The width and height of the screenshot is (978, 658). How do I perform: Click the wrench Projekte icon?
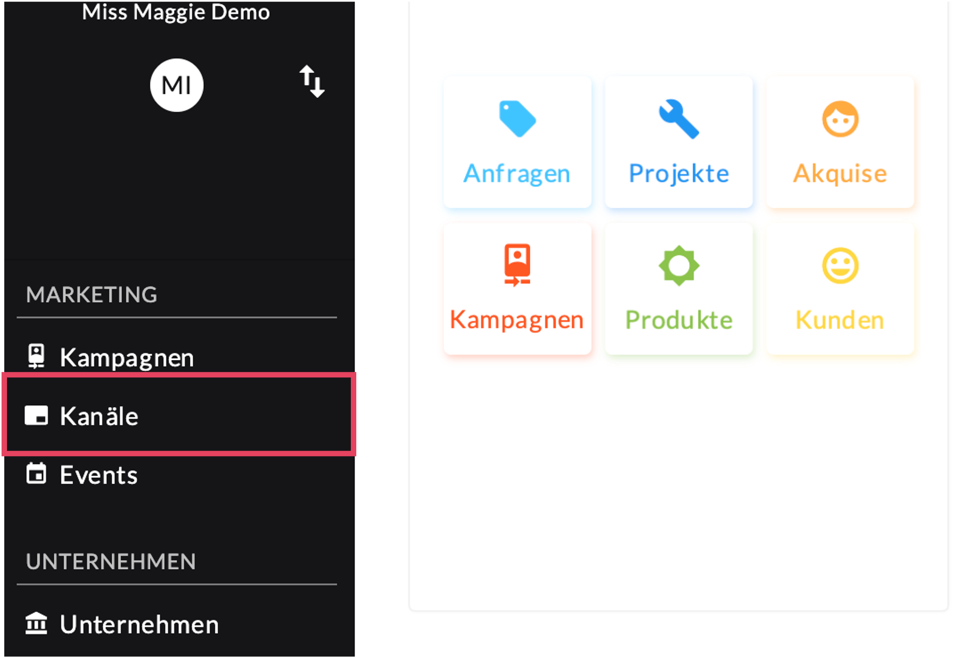679,119
